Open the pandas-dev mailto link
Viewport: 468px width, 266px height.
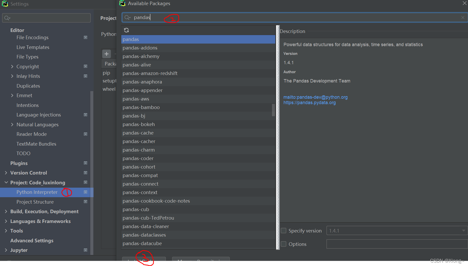[x=316, y=97]
